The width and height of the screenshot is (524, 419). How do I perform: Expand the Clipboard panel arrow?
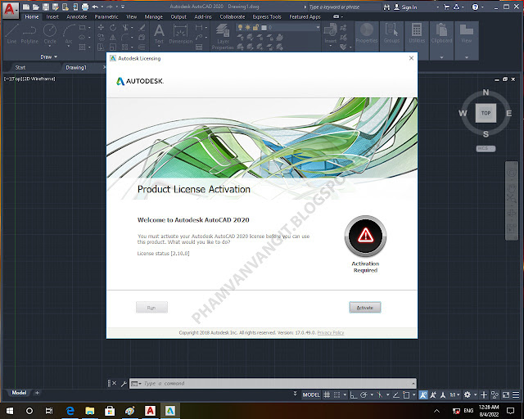[441, 57]
